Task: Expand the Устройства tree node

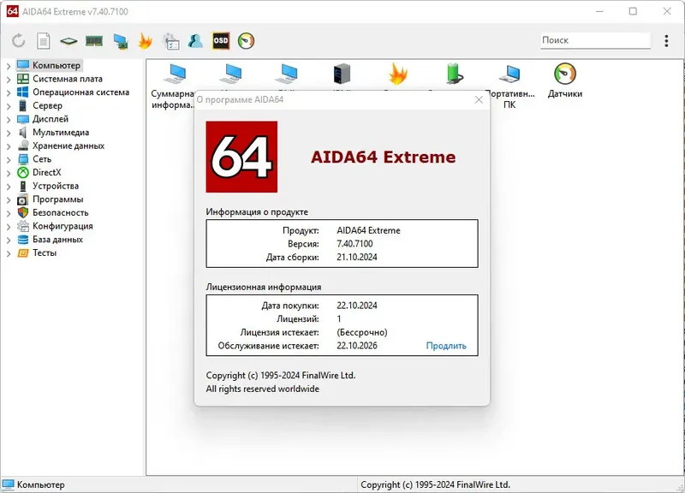Action: pyautogui.click(x=9, y=187)
